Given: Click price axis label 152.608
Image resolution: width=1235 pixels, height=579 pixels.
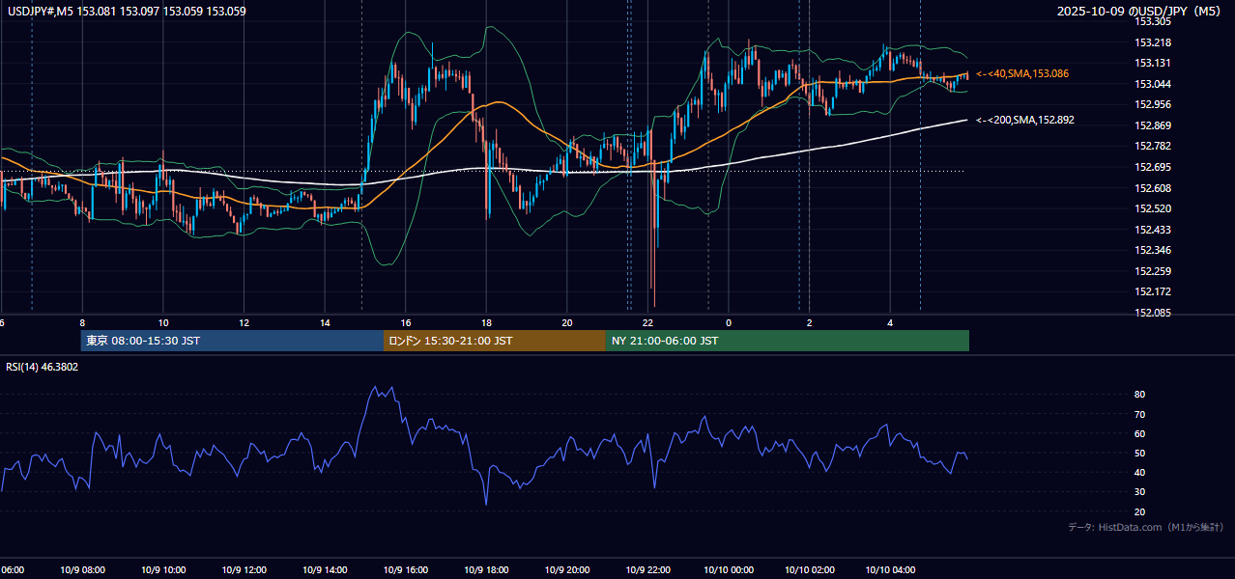Looking at the screenshot, I should [x=1152, y=188].
